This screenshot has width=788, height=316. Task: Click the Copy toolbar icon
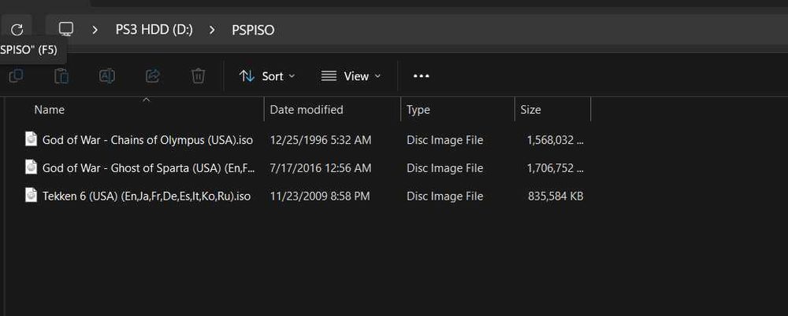16,75
